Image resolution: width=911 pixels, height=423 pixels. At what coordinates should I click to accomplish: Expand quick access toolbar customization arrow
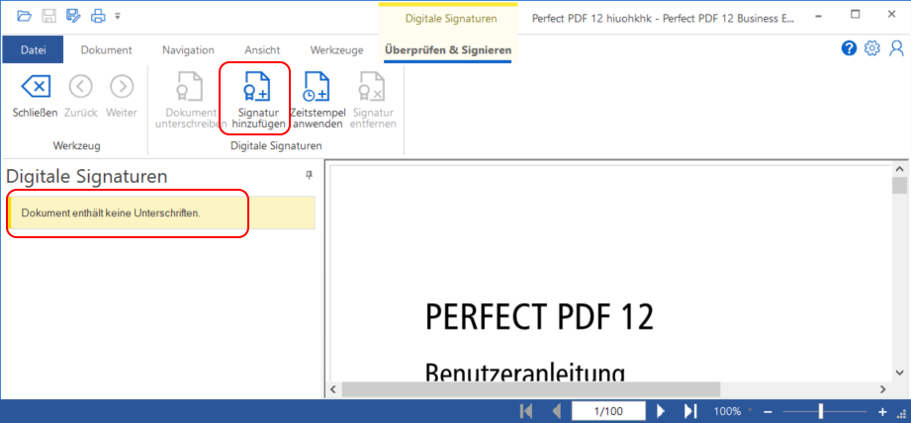pyautogui.click(x=118, y=16)
